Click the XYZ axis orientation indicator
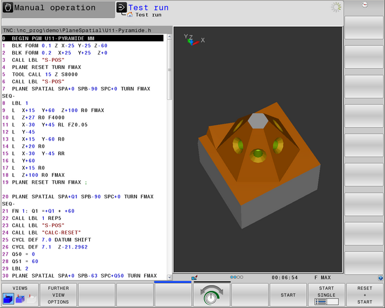Screen dimensions: 385x308 click(x=192, y=40)
